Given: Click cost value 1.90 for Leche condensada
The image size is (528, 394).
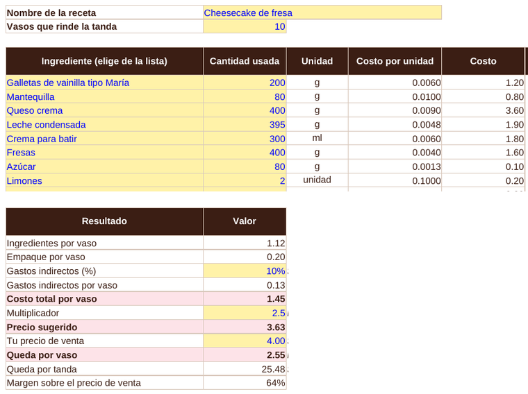Looking at the screenshot, I should pyautogui.click(x=484, y=124).
